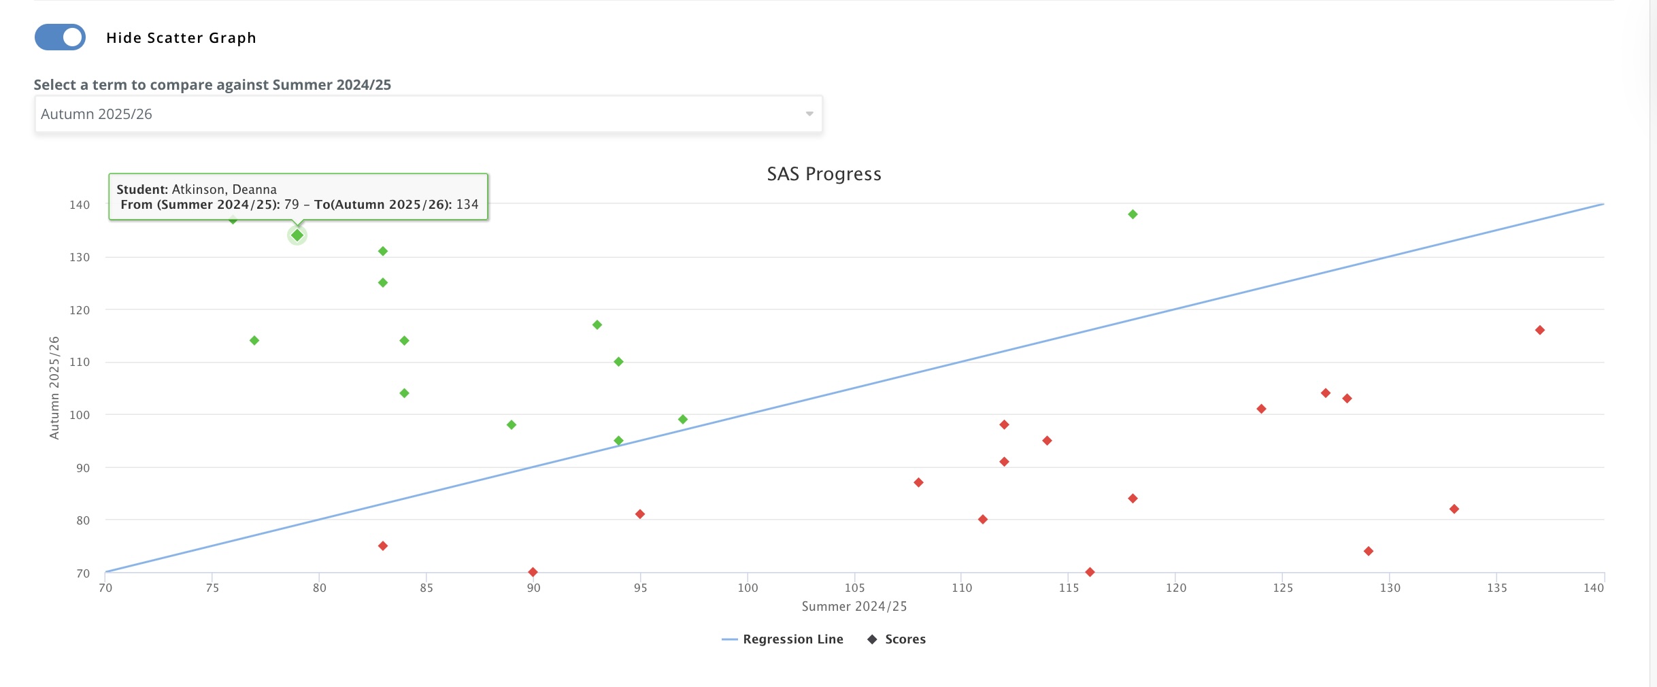1657x687 pixels.
Task: Click the blue Regression Line legend marker
Action: click(729, 639)
